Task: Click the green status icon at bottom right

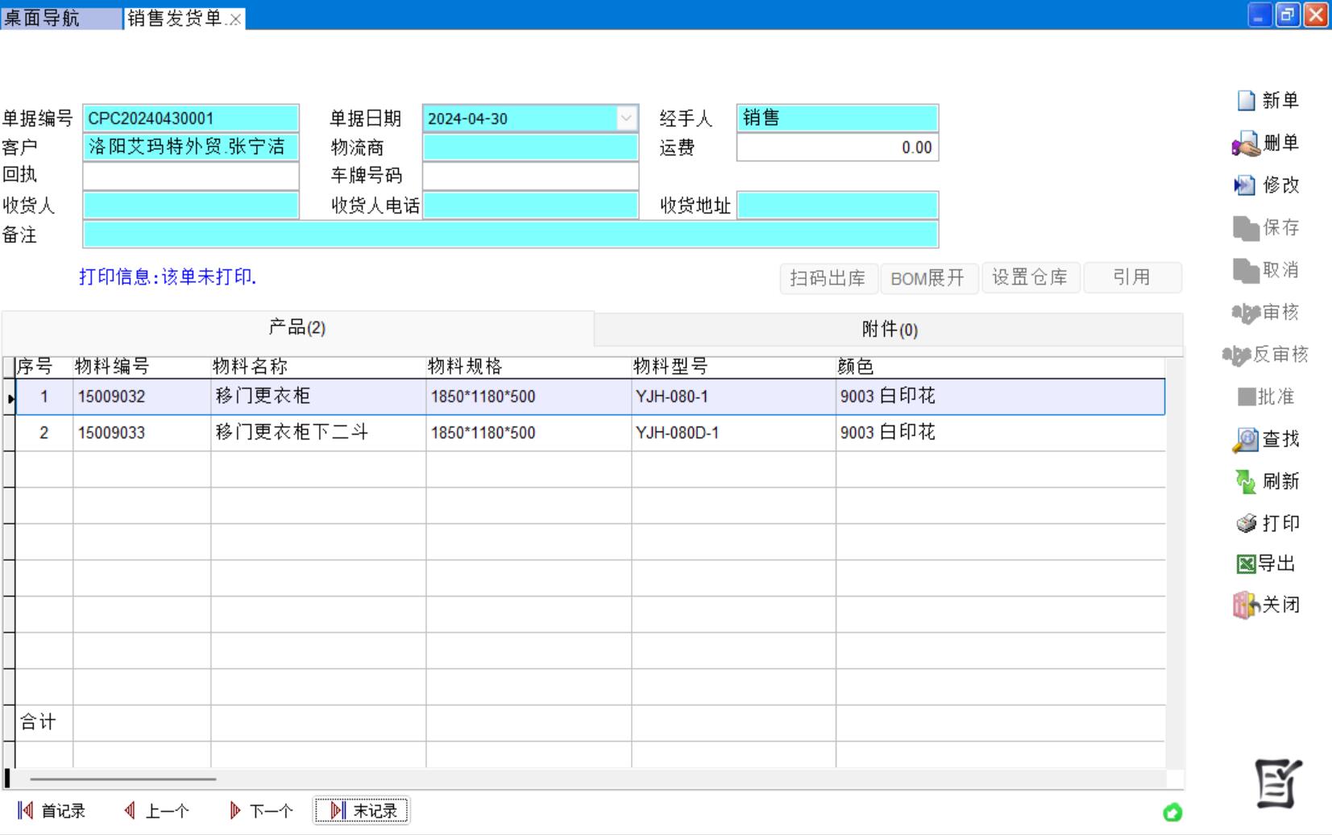Action: (1172, 812)
